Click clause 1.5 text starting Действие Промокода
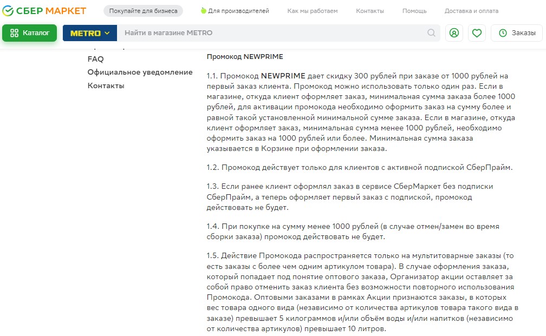The image size is (546, 336). [362, 292]
